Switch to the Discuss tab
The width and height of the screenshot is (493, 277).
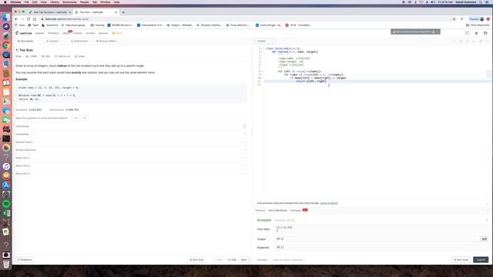click(x=106, y=41)
